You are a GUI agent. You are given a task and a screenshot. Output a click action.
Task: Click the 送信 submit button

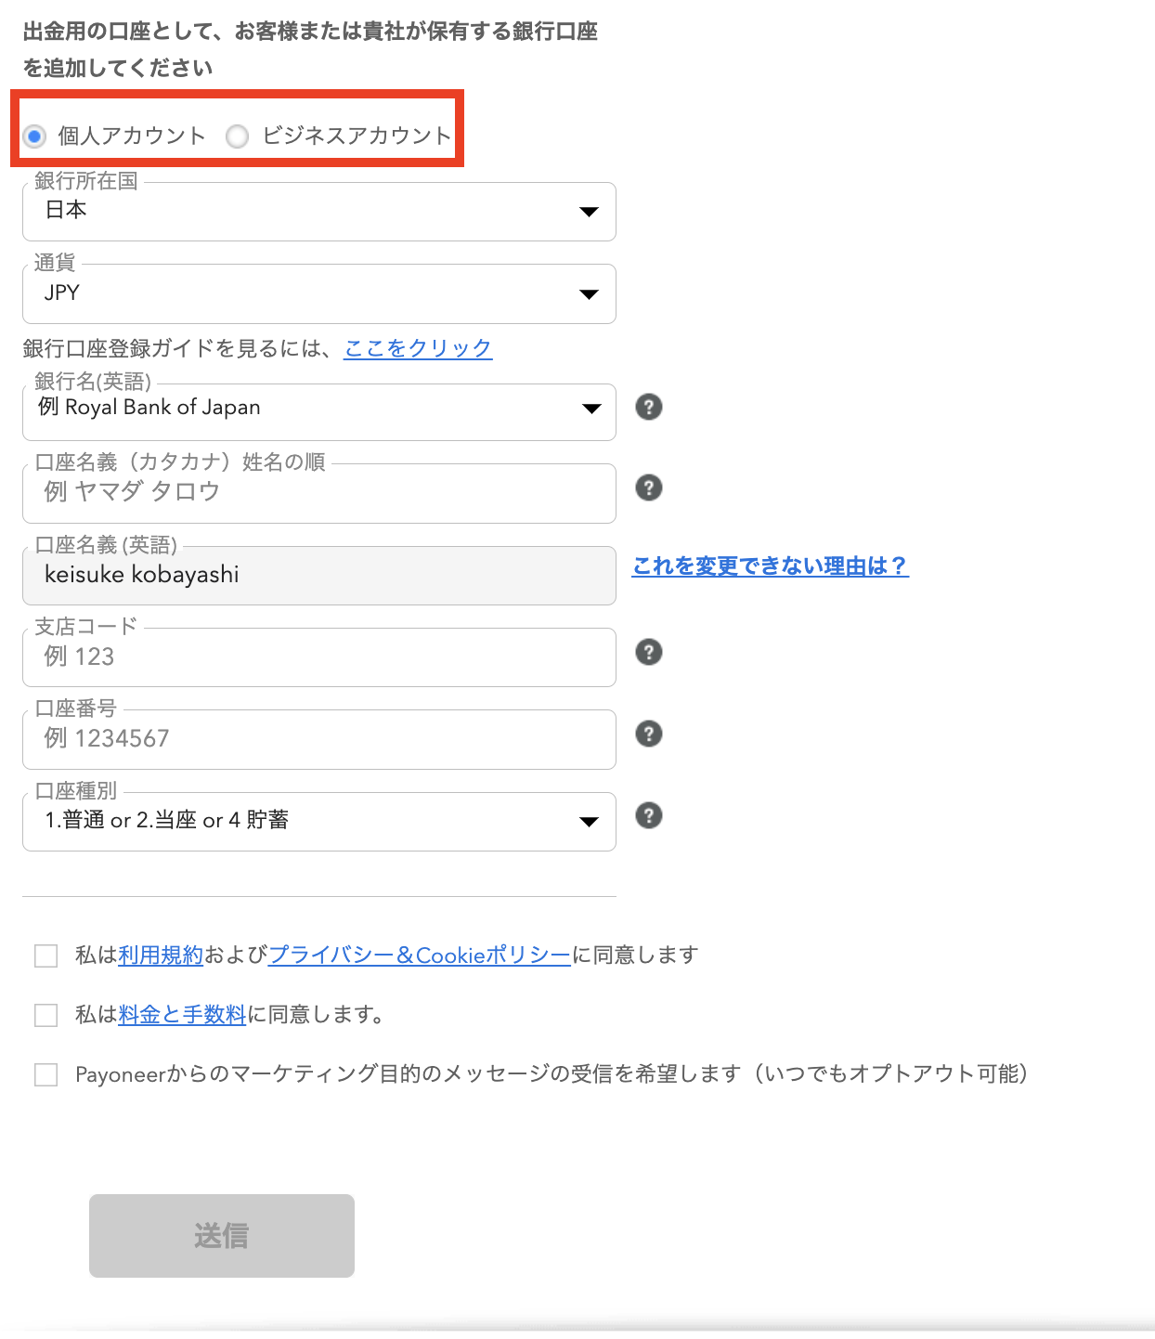(222, 1236)
